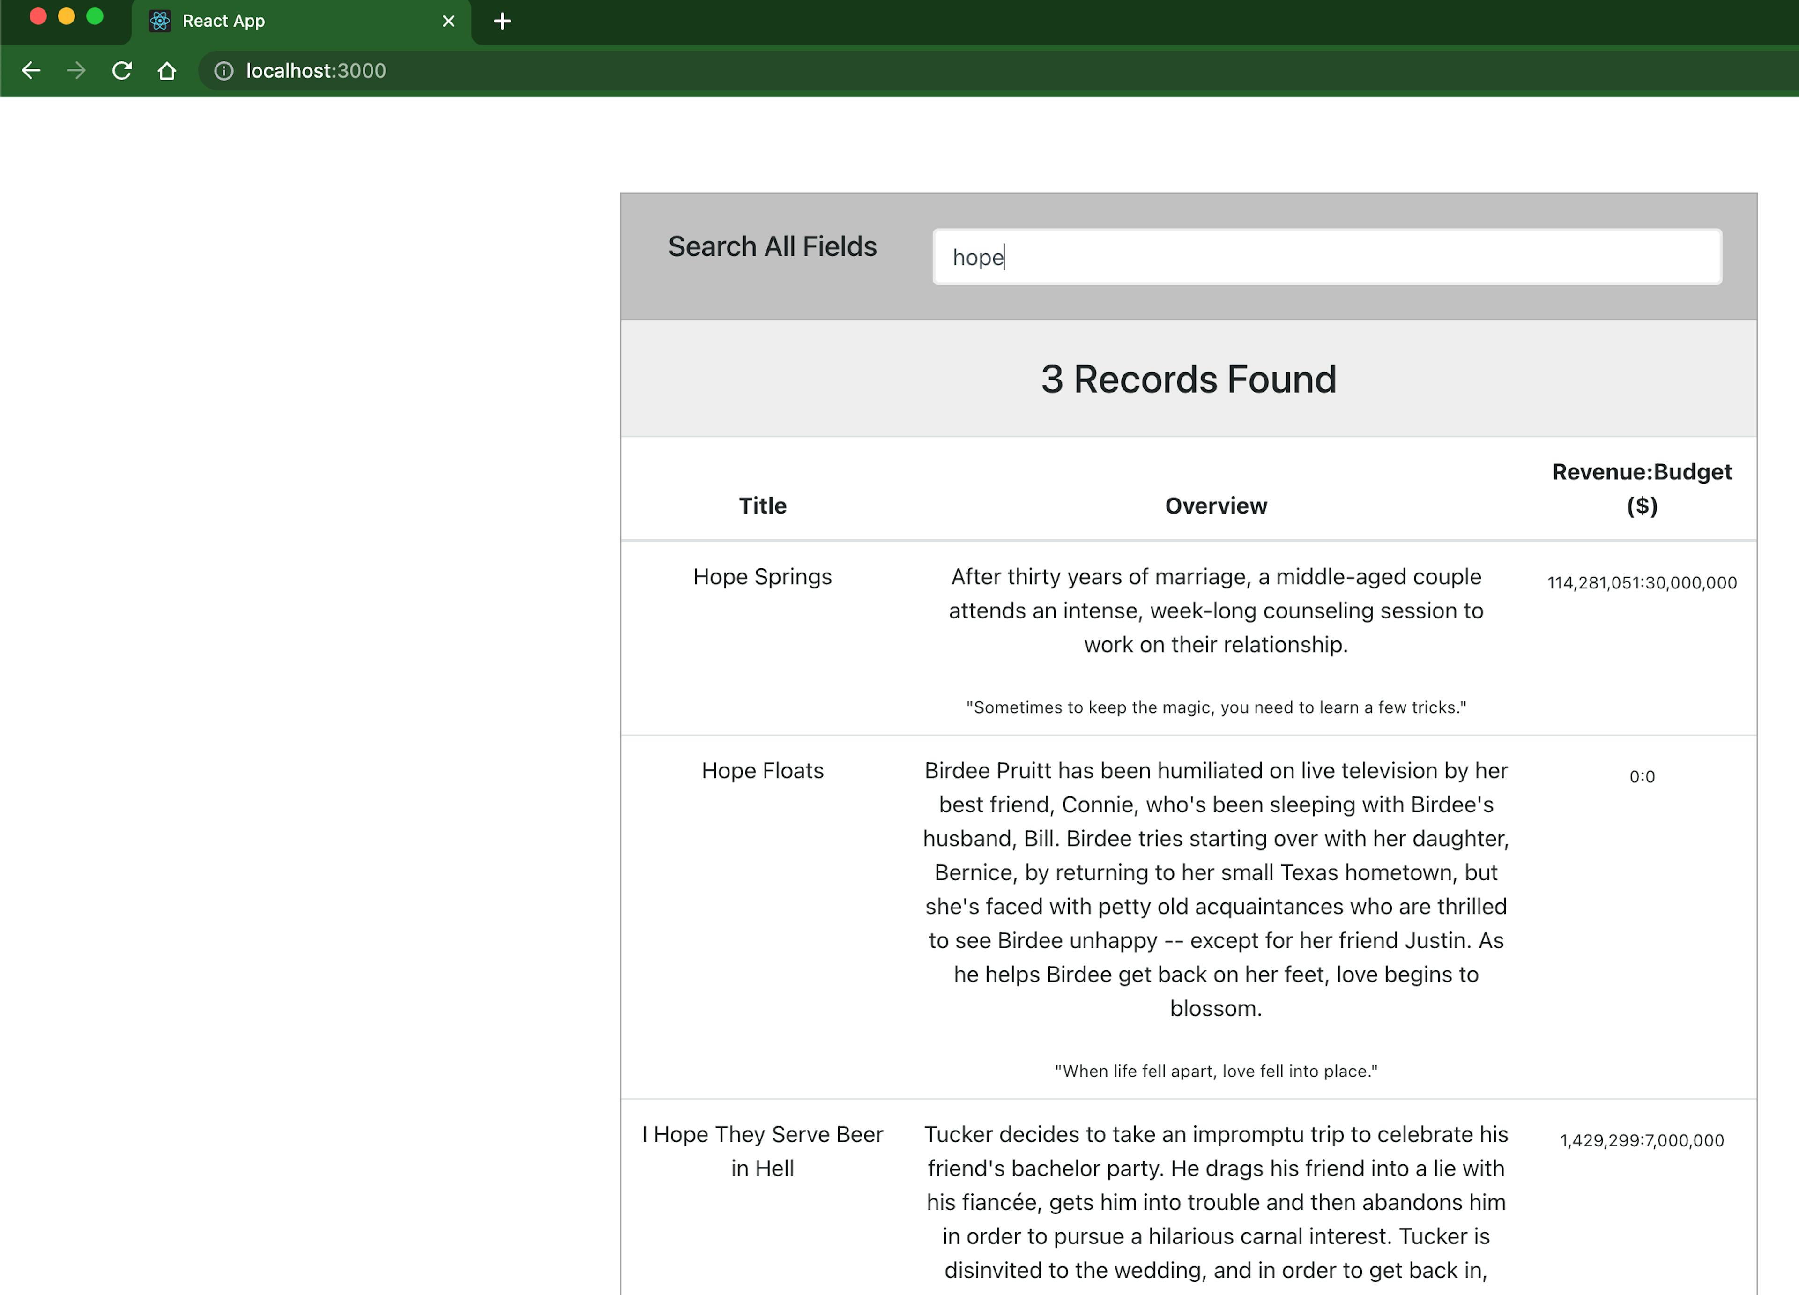
Task: Select the Hope Springs title cell
Action: point(762,577)
